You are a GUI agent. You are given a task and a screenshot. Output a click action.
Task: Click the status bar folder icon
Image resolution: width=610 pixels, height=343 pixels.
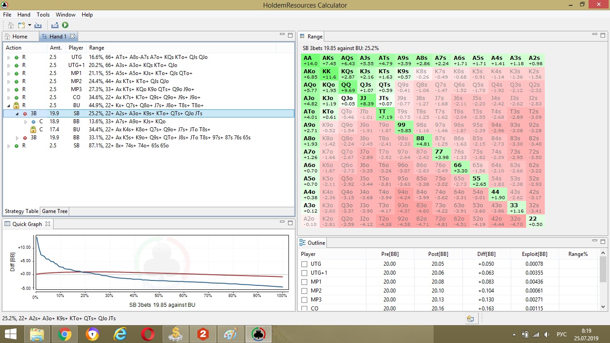pos(470,319)
